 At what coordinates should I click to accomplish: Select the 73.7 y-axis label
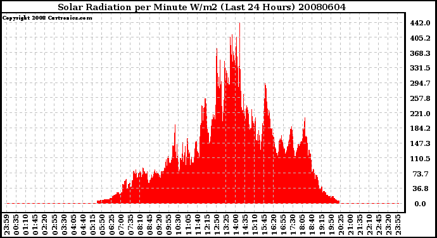(x=421, y=174)
